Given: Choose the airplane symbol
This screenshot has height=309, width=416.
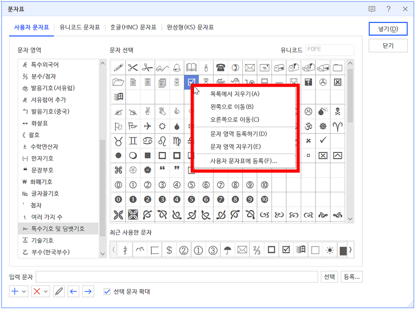Looking at the screenshot, I should (x=148, y=126).
